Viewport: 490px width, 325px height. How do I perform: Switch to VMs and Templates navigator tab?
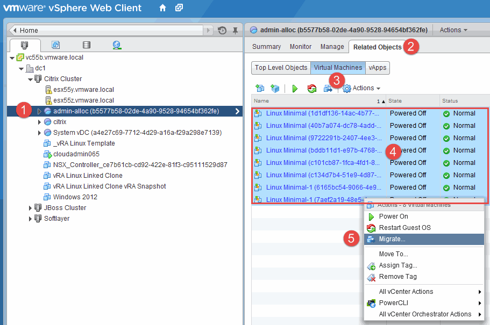point(55,45)
